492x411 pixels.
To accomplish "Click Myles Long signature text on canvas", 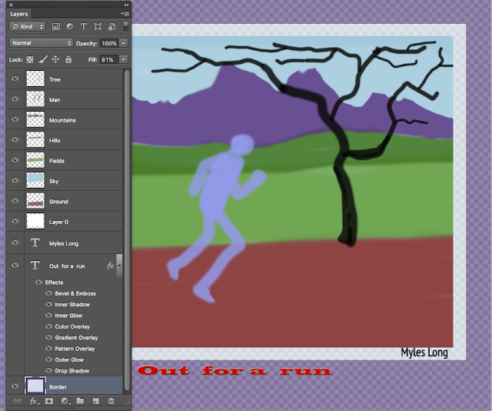I will point(424,353).
